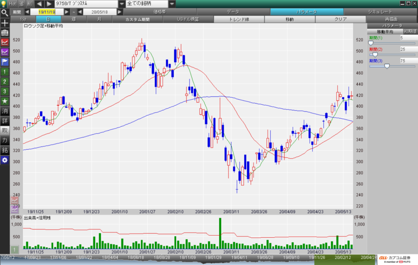The height and width of the screenshot is (265, 418).
Task: Open settings with the blue gear icon
Action: pos(4,160)
